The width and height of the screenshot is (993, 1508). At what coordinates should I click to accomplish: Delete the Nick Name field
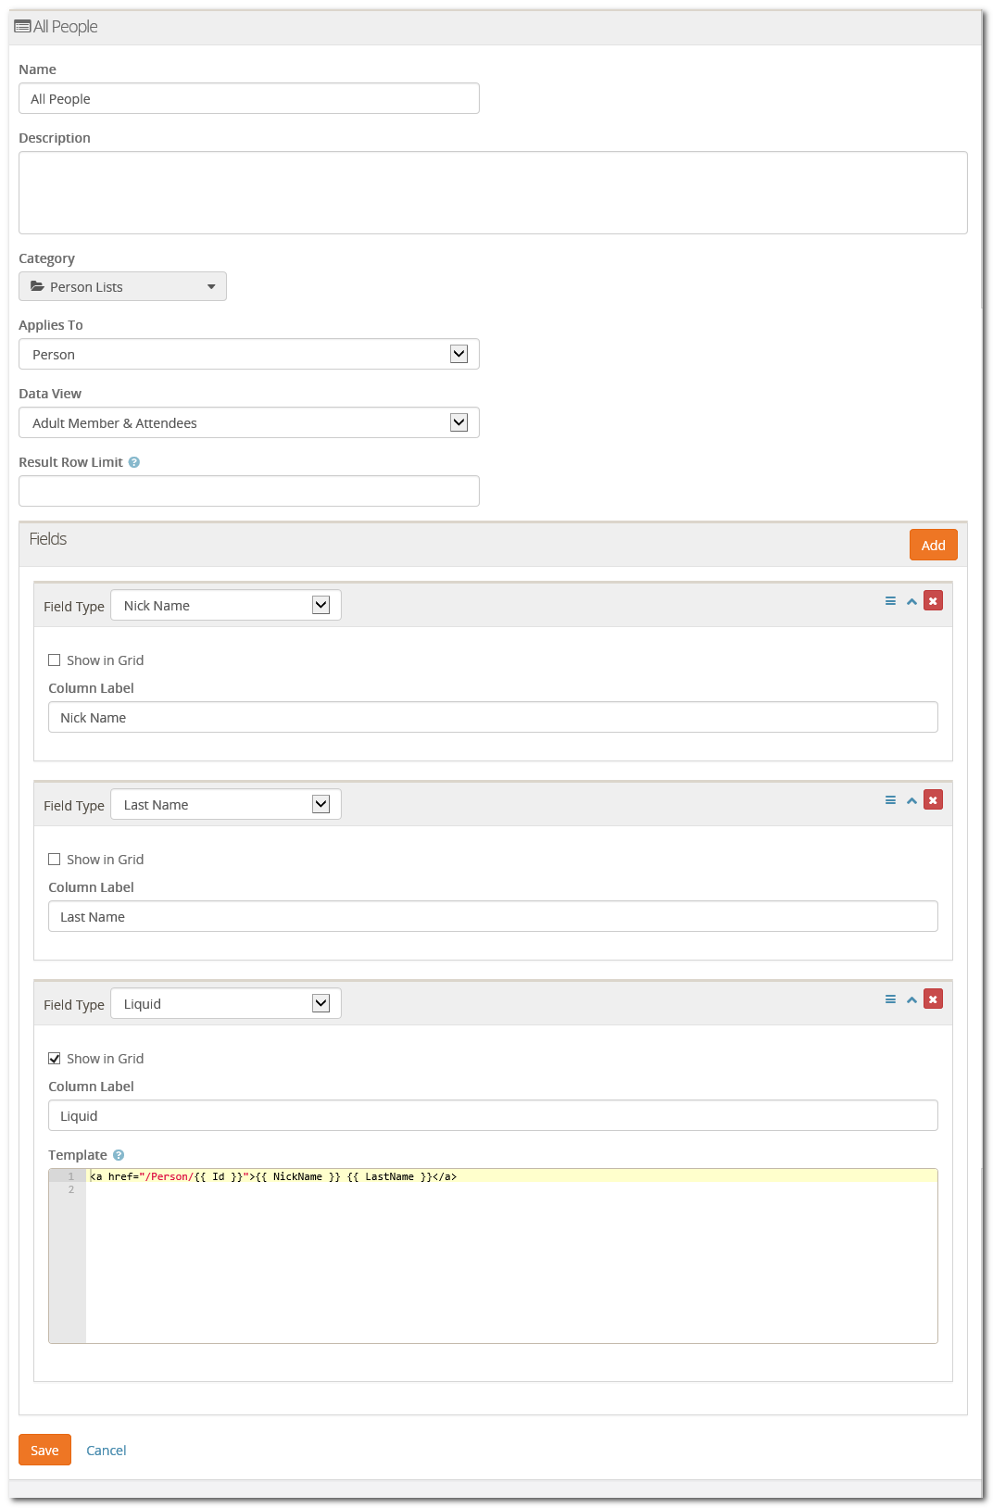pyautogui.click(x=933, y=601)
